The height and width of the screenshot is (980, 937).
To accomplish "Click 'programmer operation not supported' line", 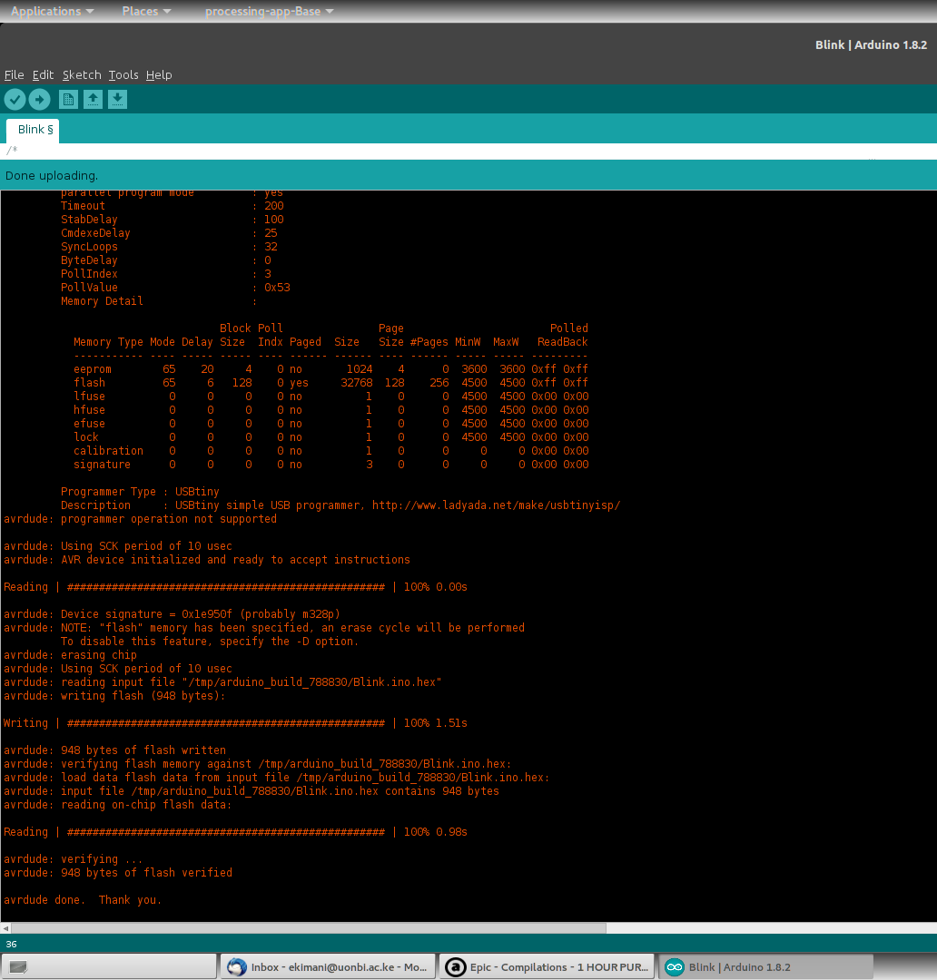I will tap(140, 519).
